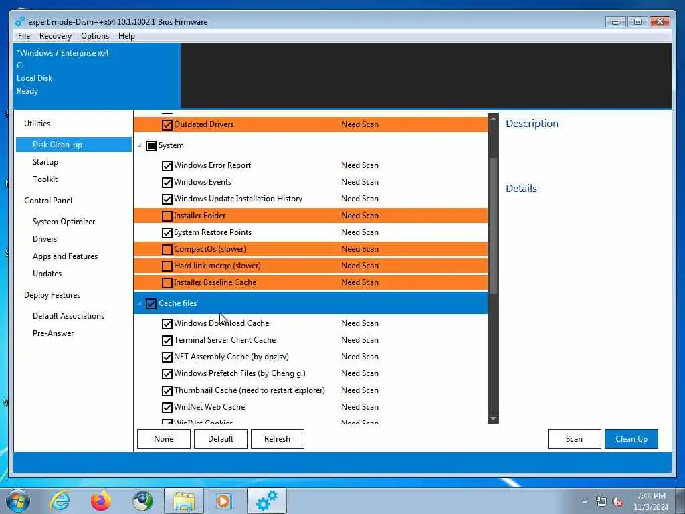Launch Internet Explorer from the taskbar
Viewport: 685px width, 514px height.
pyautogui.click(x=60, y=501)
